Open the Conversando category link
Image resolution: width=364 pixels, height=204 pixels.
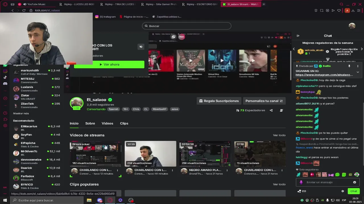pyautogui.click(x=96, y=109)
